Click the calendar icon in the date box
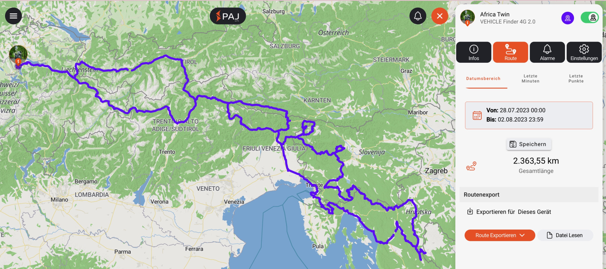Viewport: 606px width, 269px height. [x=477, y=116]
